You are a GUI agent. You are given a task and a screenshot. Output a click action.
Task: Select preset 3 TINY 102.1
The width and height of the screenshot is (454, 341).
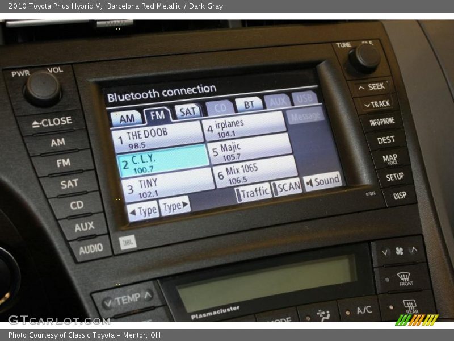coord(167,186)
